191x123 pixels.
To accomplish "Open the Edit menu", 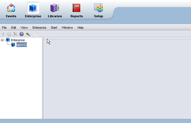I will [x=13, y=28].
